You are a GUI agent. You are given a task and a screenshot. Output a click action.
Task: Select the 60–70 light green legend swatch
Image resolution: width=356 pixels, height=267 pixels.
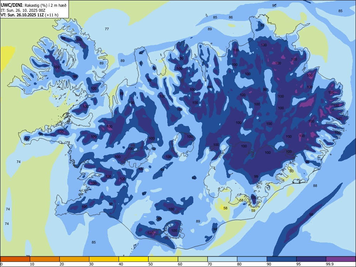[193, 259]
